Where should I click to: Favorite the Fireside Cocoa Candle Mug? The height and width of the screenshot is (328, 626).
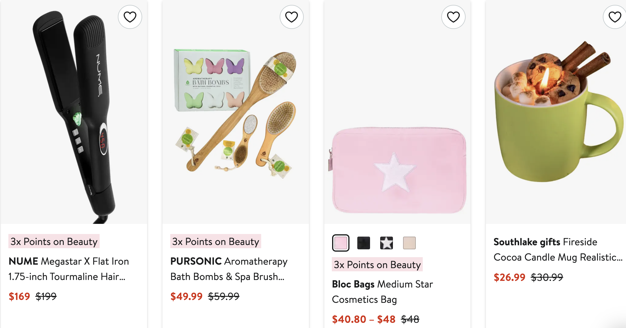615,17
